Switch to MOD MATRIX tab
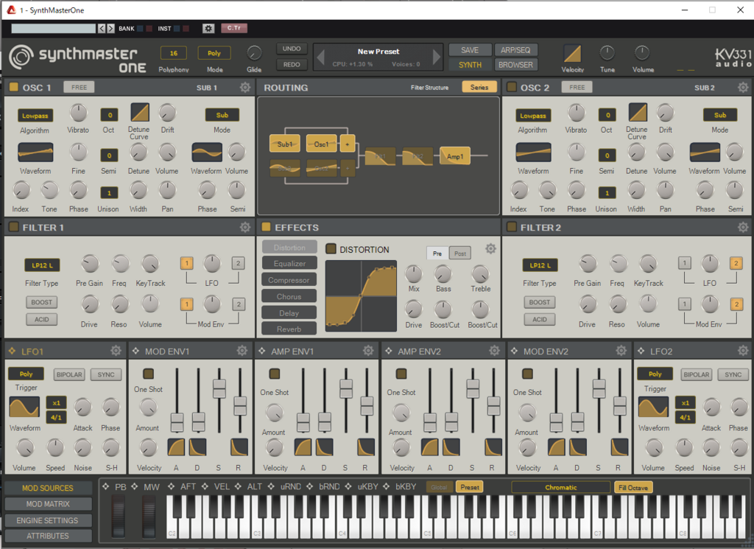The image size is (754, 549). coord(48,504)
